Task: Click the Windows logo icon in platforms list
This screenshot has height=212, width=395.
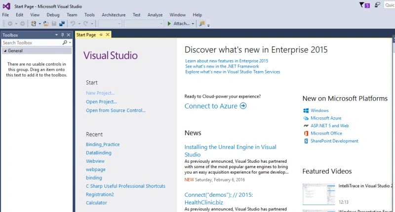Action: [x=306, y=110]
